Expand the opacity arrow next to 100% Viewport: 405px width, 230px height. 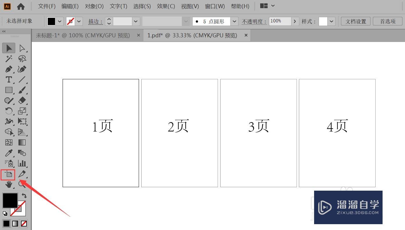[x=295, y=21]
